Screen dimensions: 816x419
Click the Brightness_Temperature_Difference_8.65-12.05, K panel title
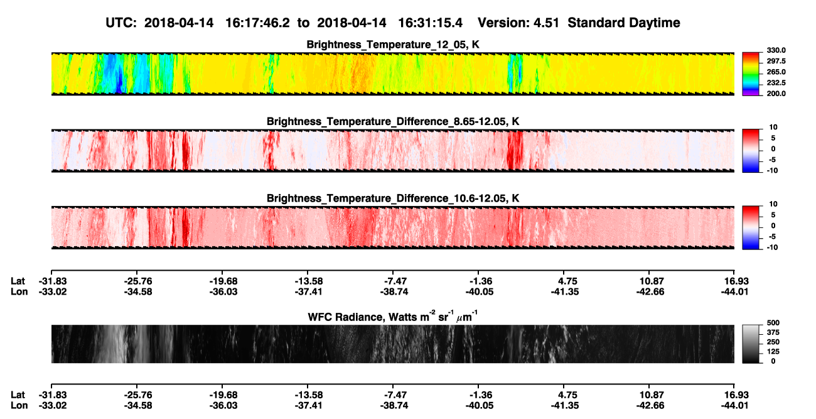[393, 121]
